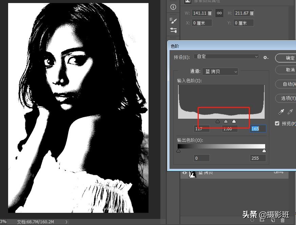Click the 色阶 dialog title bar

232,46
